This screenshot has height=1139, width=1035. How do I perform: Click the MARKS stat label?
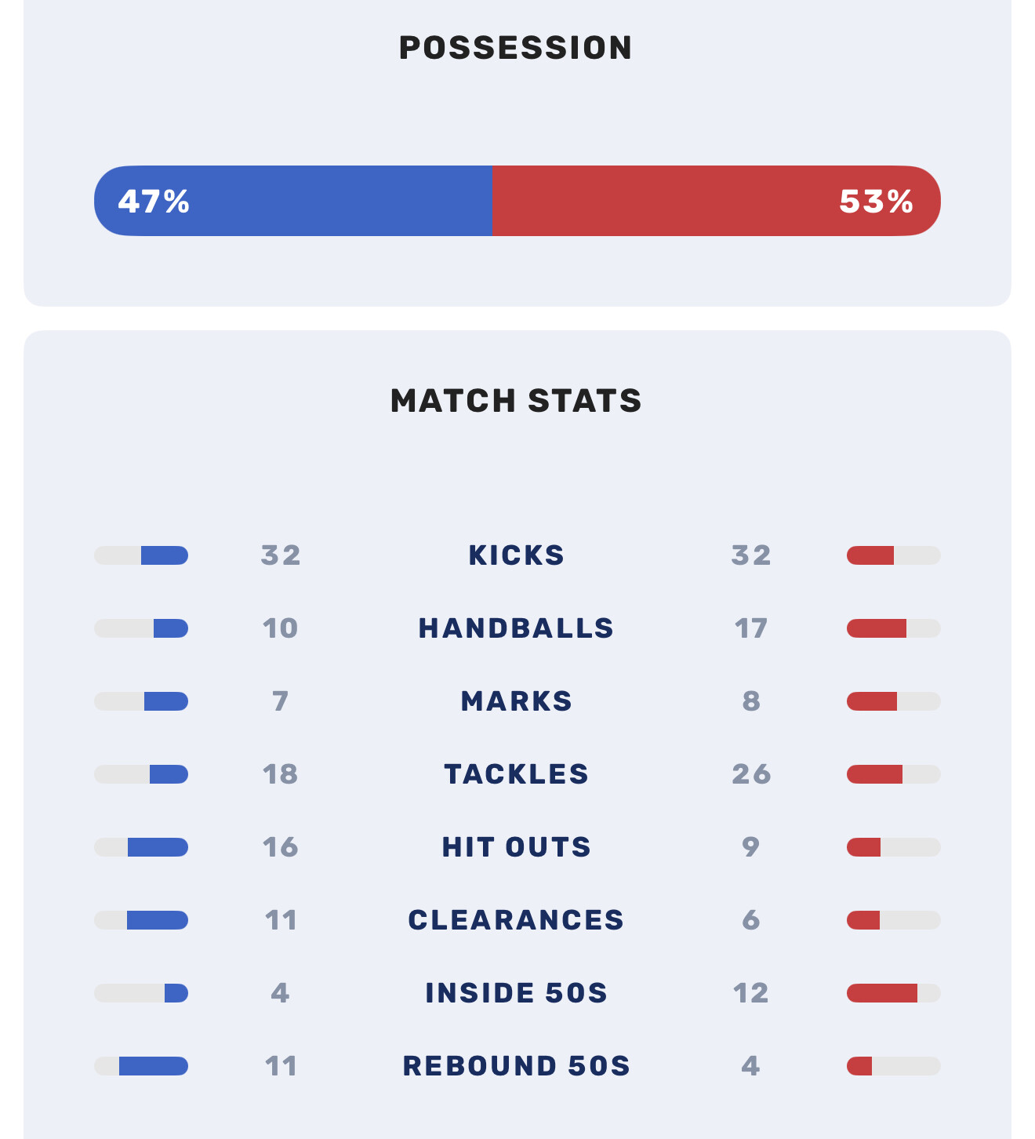[516, 701]
